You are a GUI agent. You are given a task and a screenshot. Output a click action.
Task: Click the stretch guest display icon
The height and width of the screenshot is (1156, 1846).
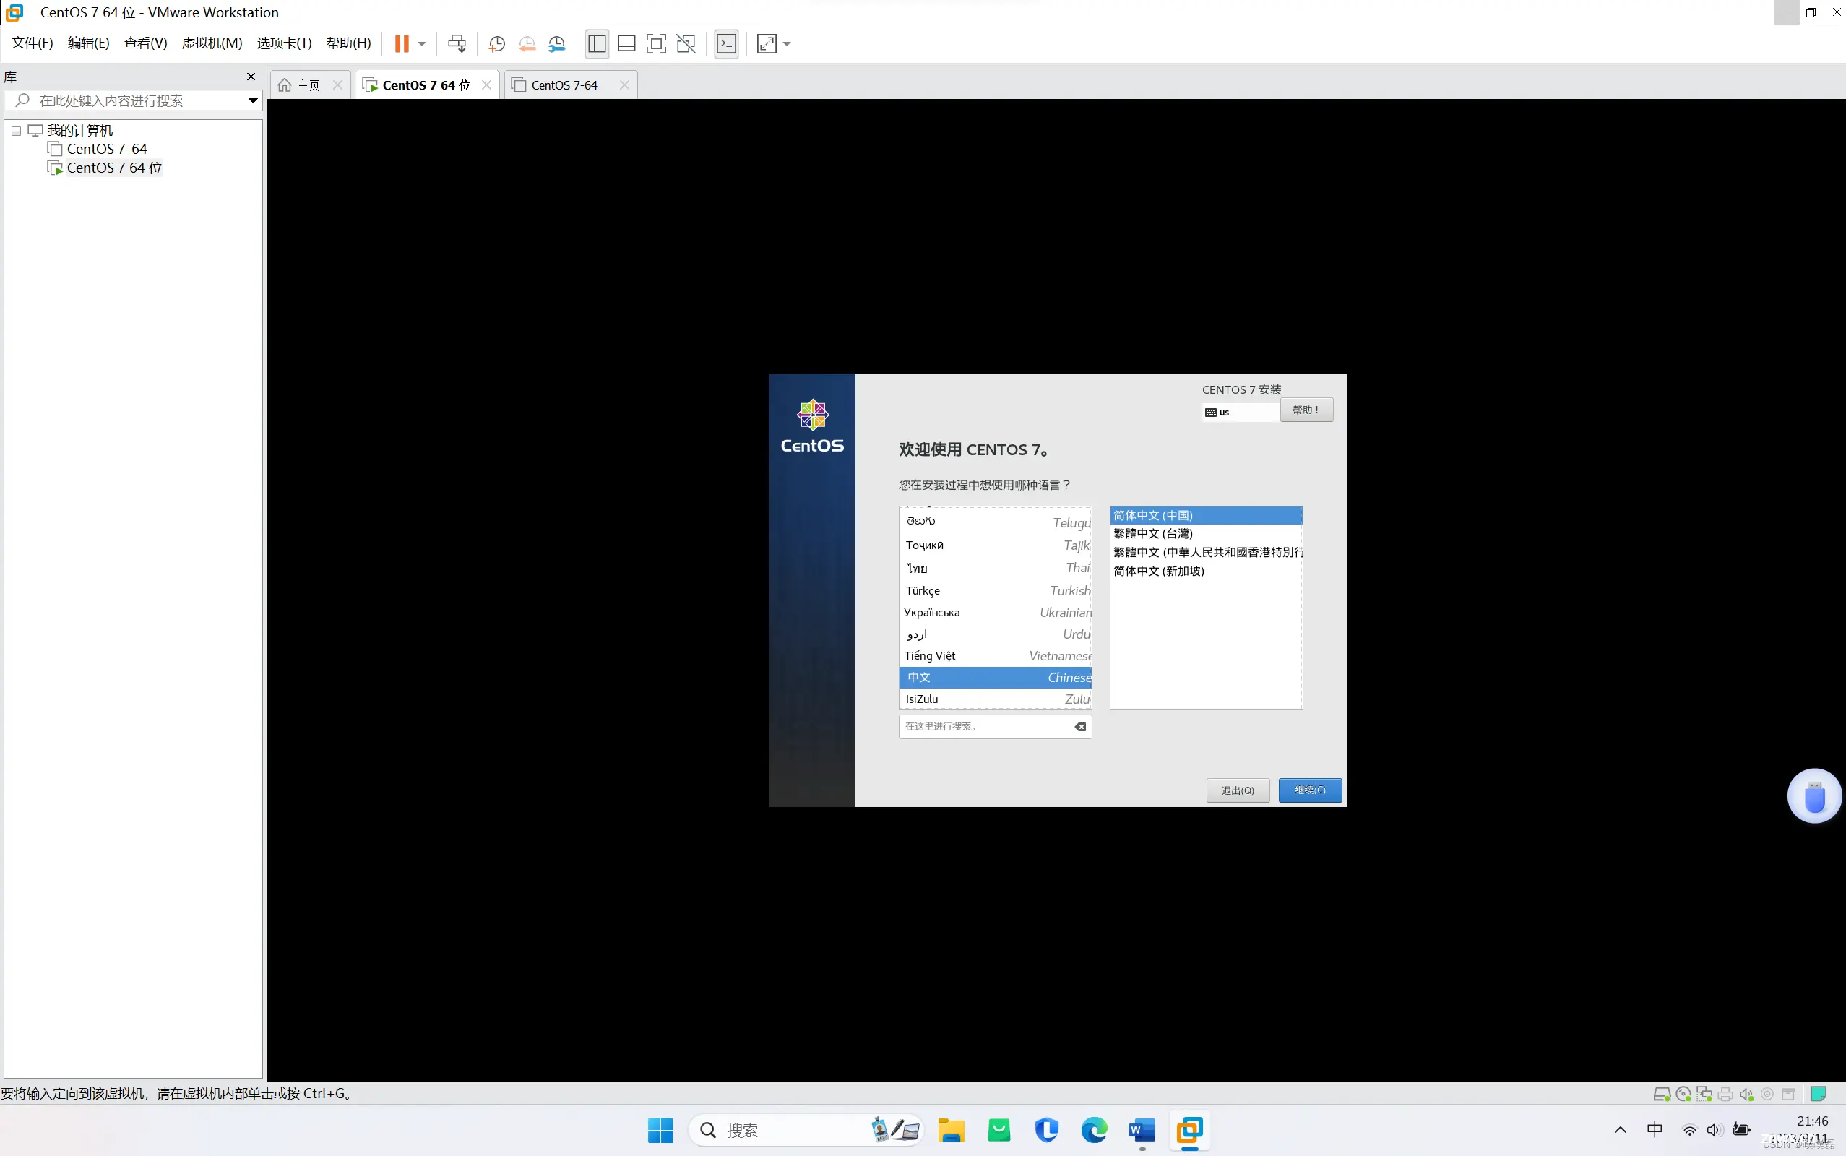click(x=767, y=43)
